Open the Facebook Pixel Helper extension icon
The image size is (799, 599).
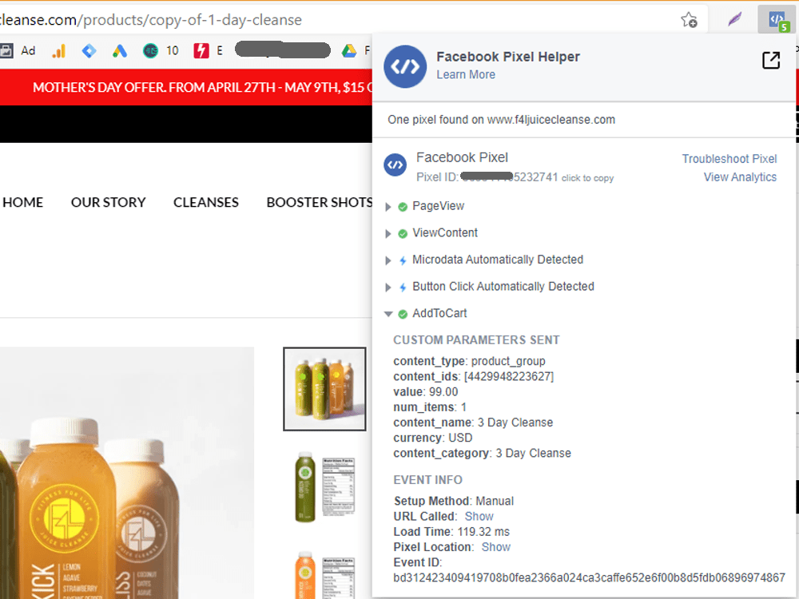click(x=777, y=20)
